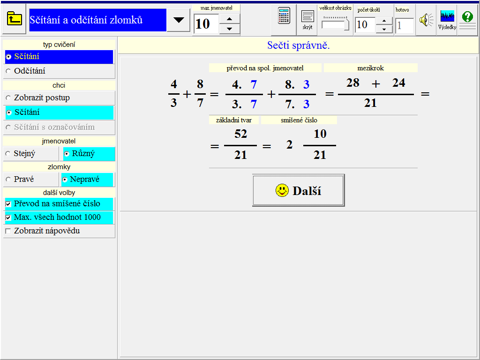Click the další volby heading
The width and height of the screenshot is (480, 360).
click(x=59, y=193)
